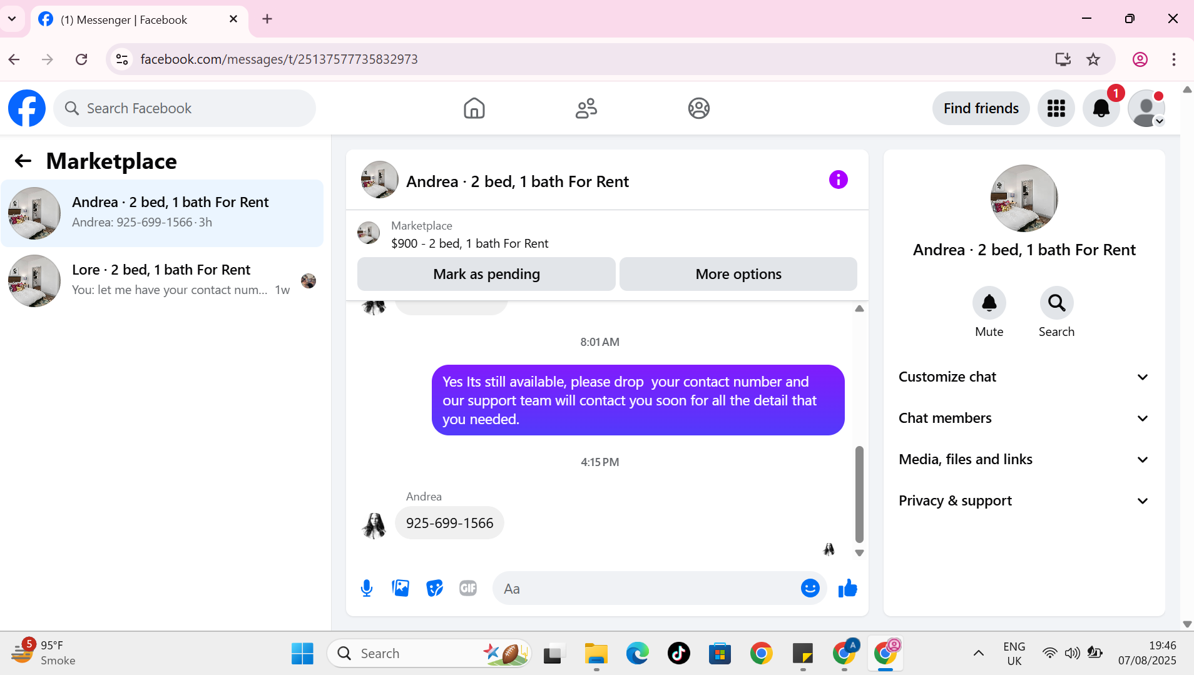1194x675 pixels.
Task: Open conversation information icon
Action: tap(839, 180)
